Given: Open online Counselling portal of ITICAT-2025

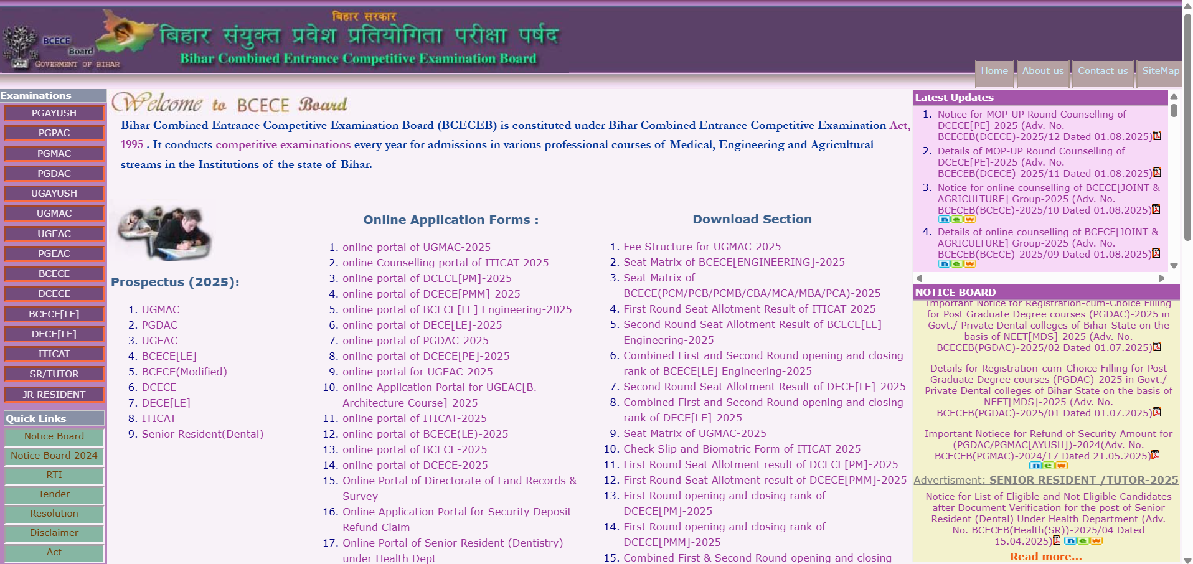Looking at the screenshot, I should click(446, 263).
